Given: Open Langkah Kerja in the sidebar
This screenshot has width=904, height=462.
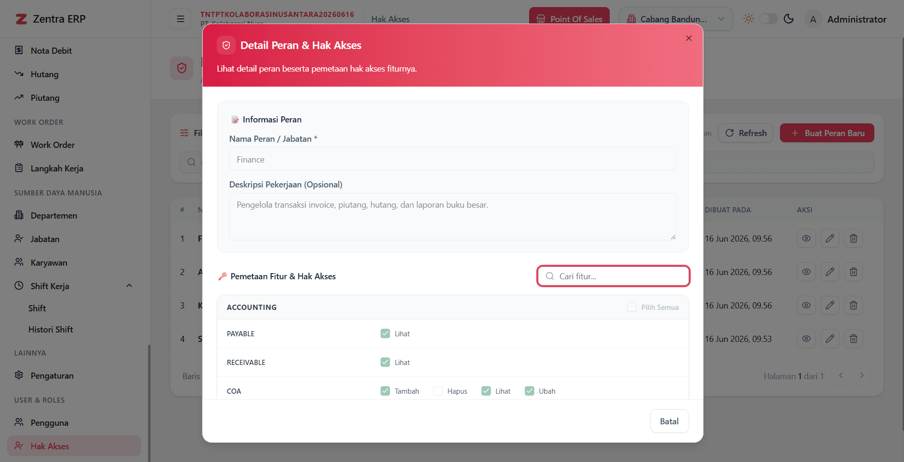Looking at the screenshot, I should pos(74,168).
